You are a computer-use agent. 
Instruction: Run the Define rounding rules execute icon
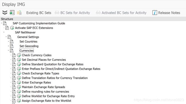click(x=19, y=91)
